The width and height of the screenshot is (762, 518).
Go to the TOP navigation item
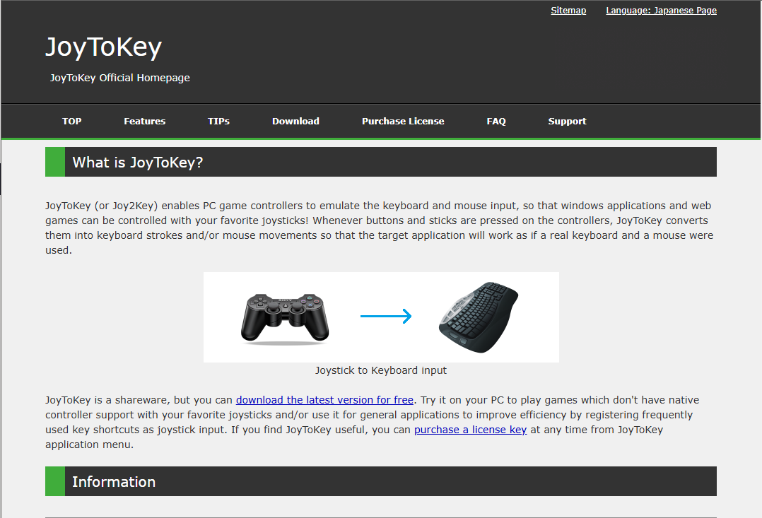pos(72,121)
